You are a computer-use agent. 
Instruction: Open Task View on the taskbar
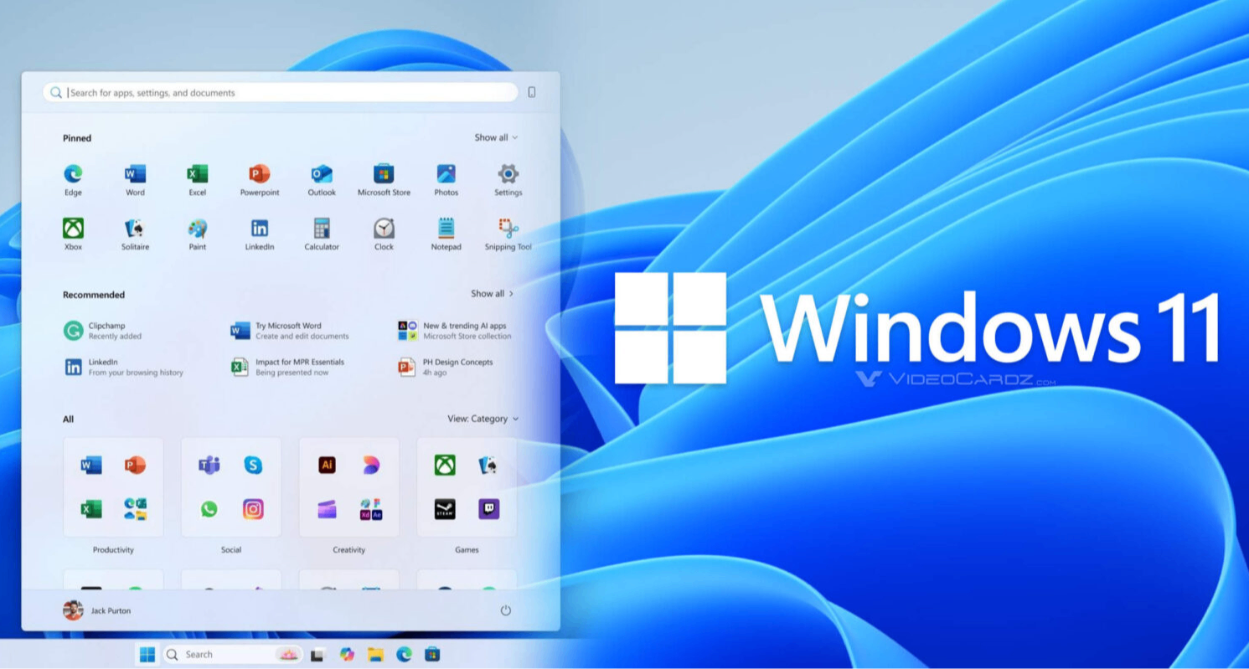317,655
